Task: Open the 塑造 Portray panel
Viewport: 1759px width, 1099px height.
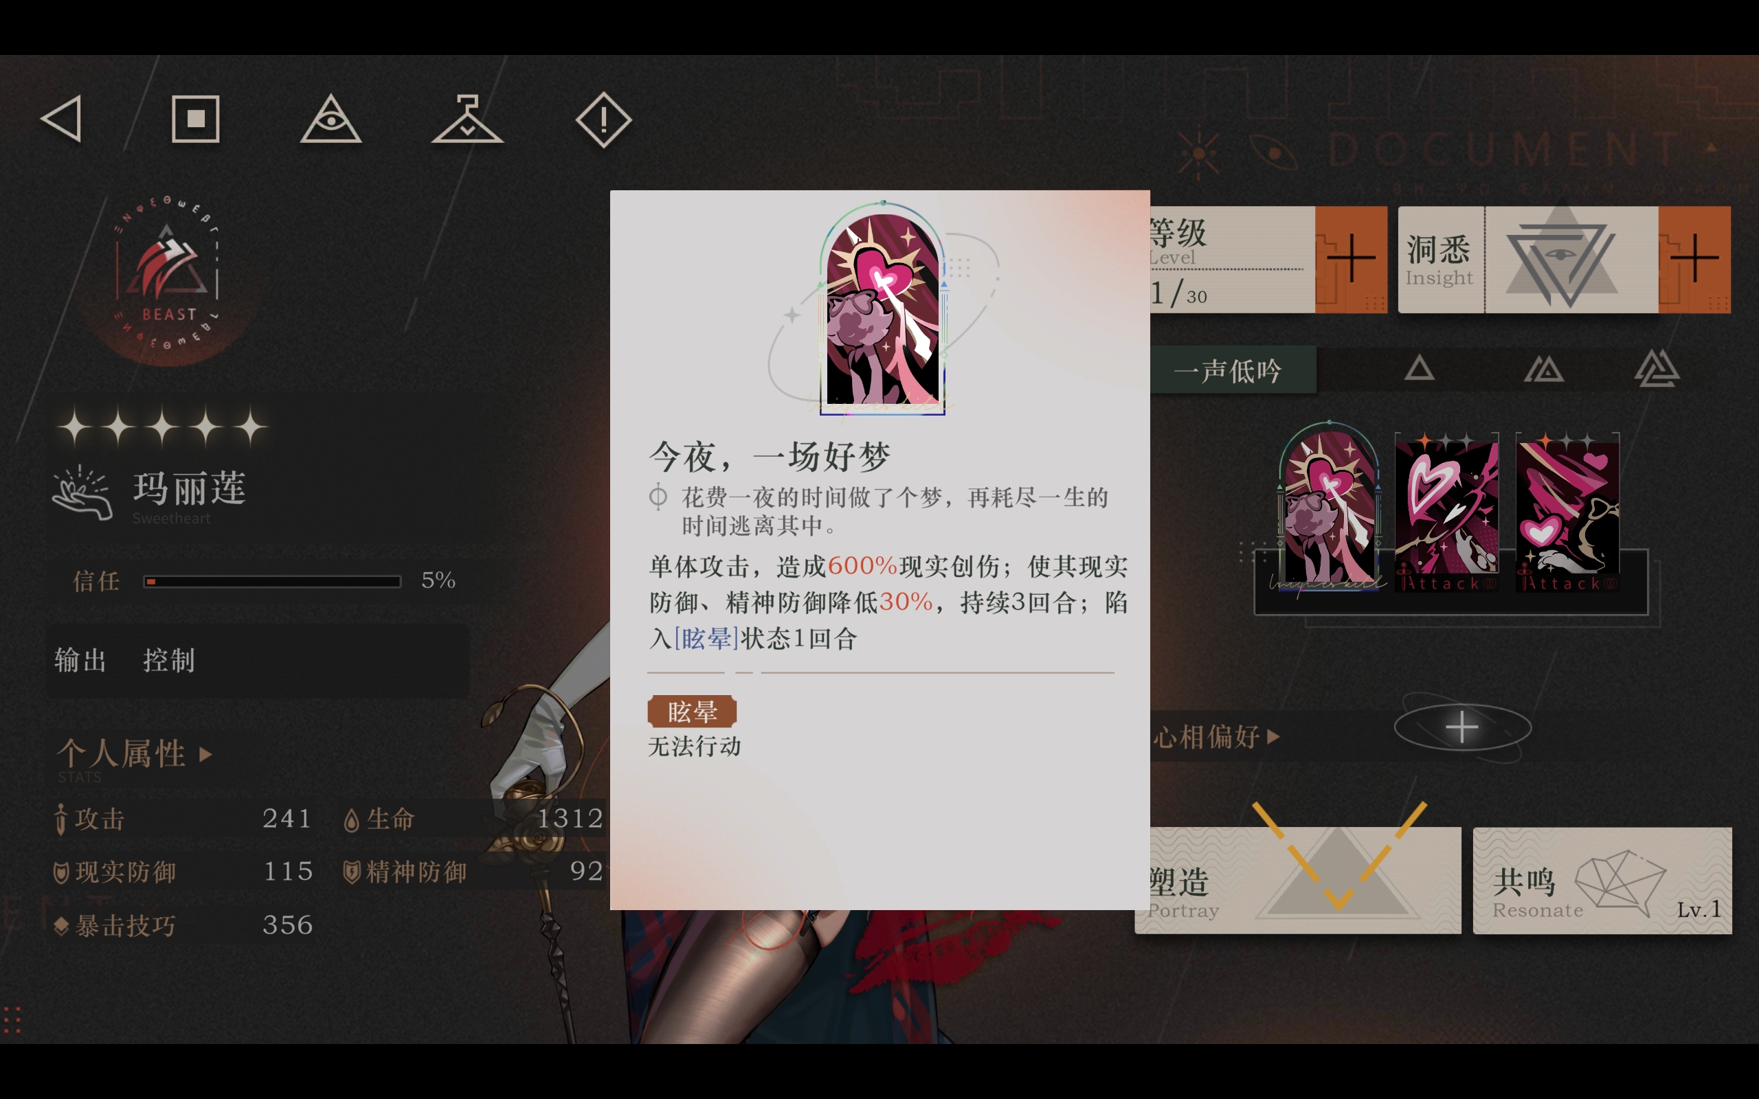Action: (x=1298, y=880)
